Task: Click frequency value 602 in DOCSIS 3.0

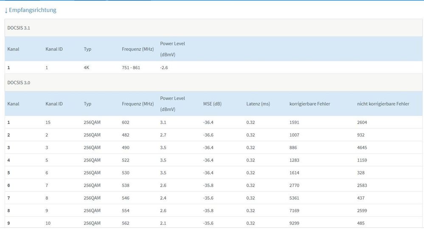Action: pyautogui.click(x=126, y=123)
